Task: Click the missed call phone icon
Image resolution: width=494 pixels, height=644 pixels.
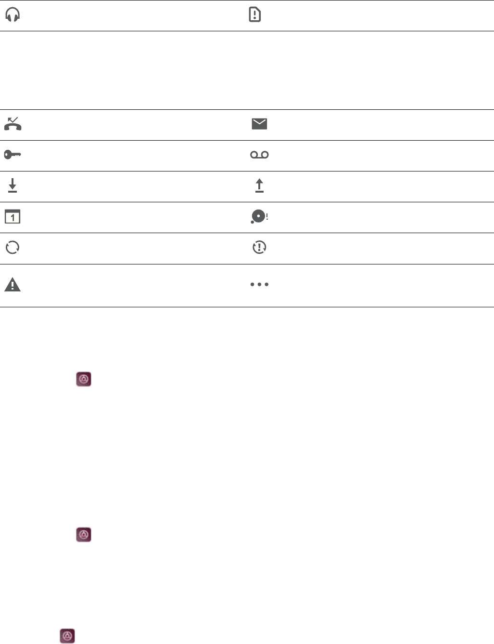Action: [13, 124]
